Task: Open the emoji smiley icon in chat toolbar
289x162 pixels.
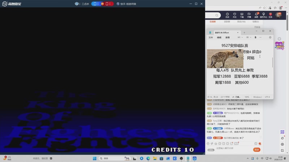Action: (x=208, y=144)
